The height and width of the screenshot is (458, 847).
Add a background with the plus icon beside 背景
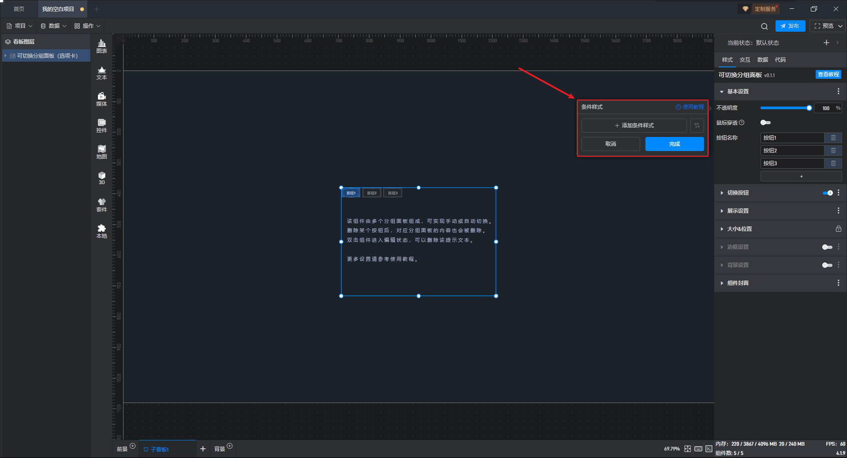229,446
